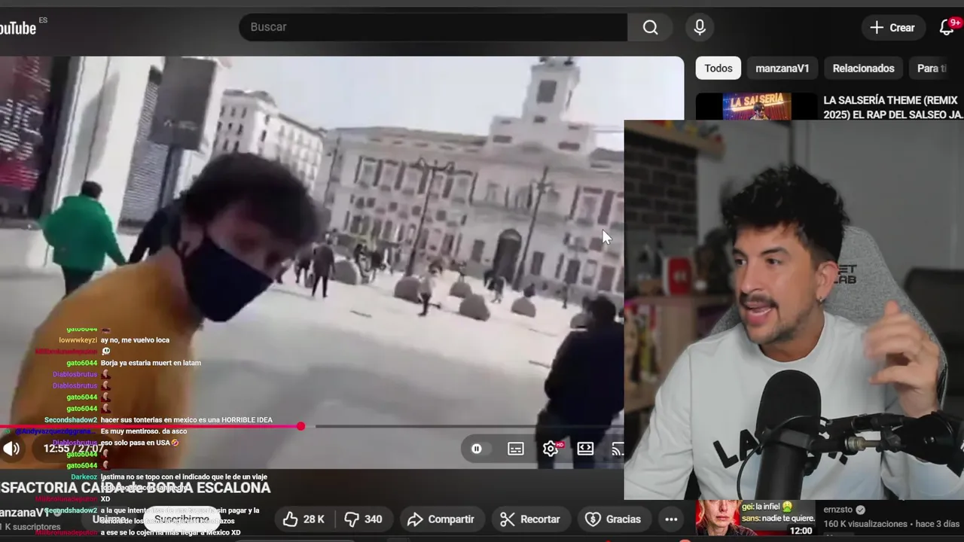Open the emzsto recommended video thumbnail
Image resolution: width=964 pixels, height=542 pixels.
pos(756,518)
